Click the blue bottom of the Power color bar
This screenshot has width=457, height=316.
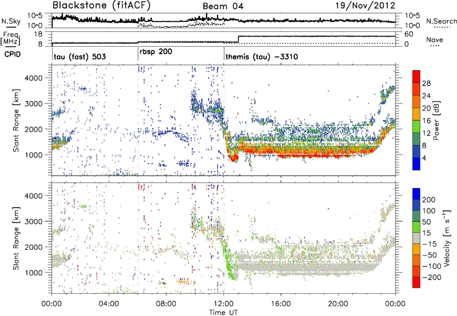click(416, 164)
